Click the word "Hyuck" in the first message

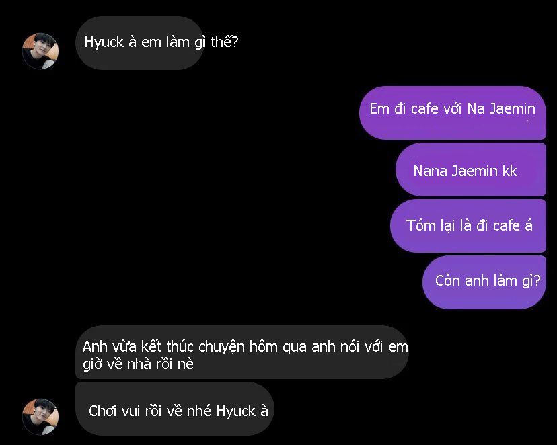104,42
